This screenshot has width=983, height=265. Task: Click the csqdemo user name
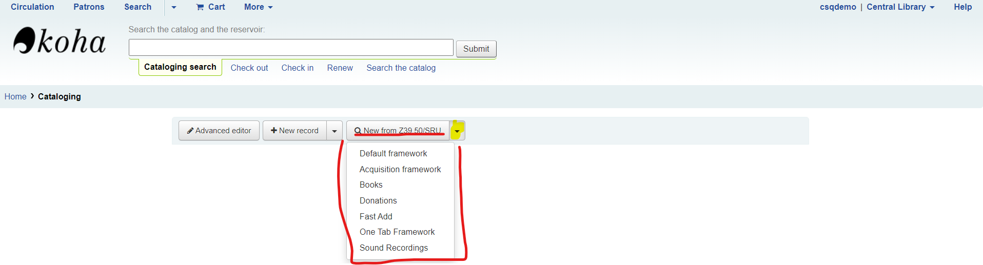[x=838, y=7]
